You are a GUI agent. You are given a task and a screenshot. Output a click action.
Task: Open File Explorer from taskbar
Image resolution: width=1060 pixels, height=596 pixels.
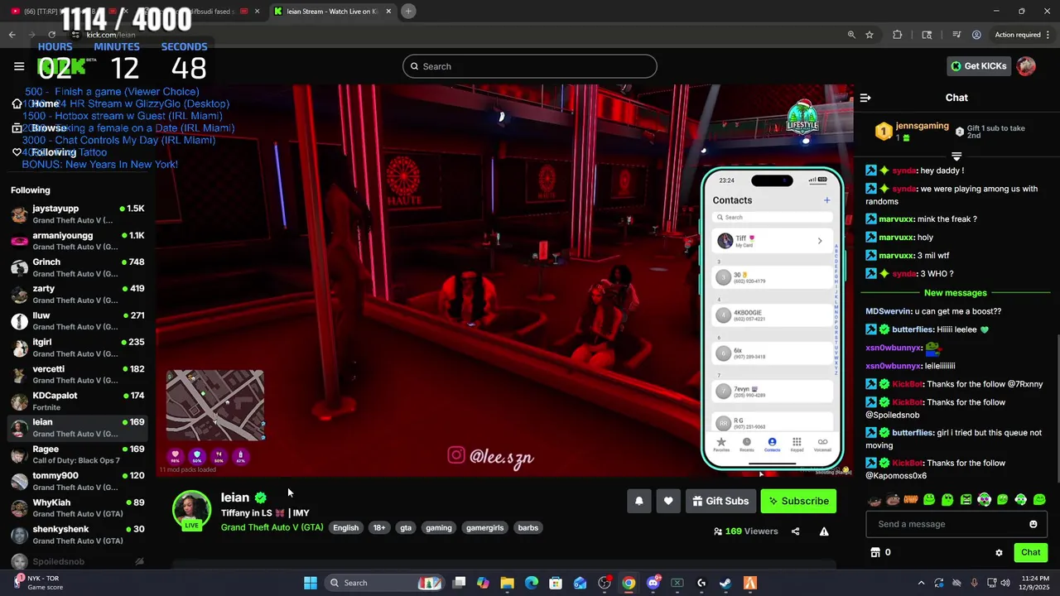pos(507,583)
